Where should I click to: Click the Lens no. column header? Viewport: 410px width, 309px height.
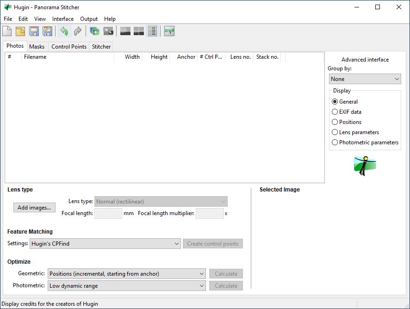click(x=239, y=57)
